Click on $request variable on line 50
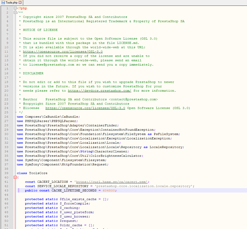The width and height of the screenshot is (247, 229). (x=68, y=221)
